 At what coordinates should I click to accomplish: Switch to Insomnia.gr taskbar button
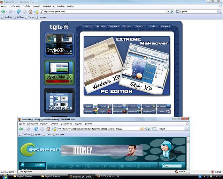pyautogui.click(x=81, y=177)
